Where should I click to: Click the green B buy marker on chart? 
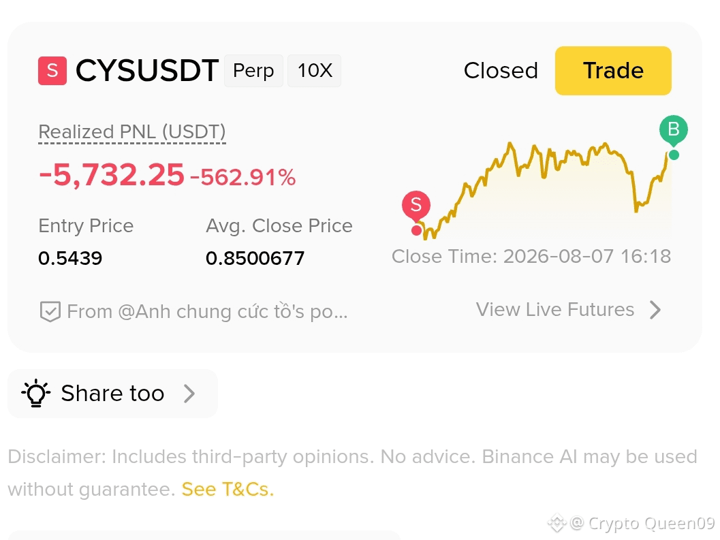click(674, 129)
